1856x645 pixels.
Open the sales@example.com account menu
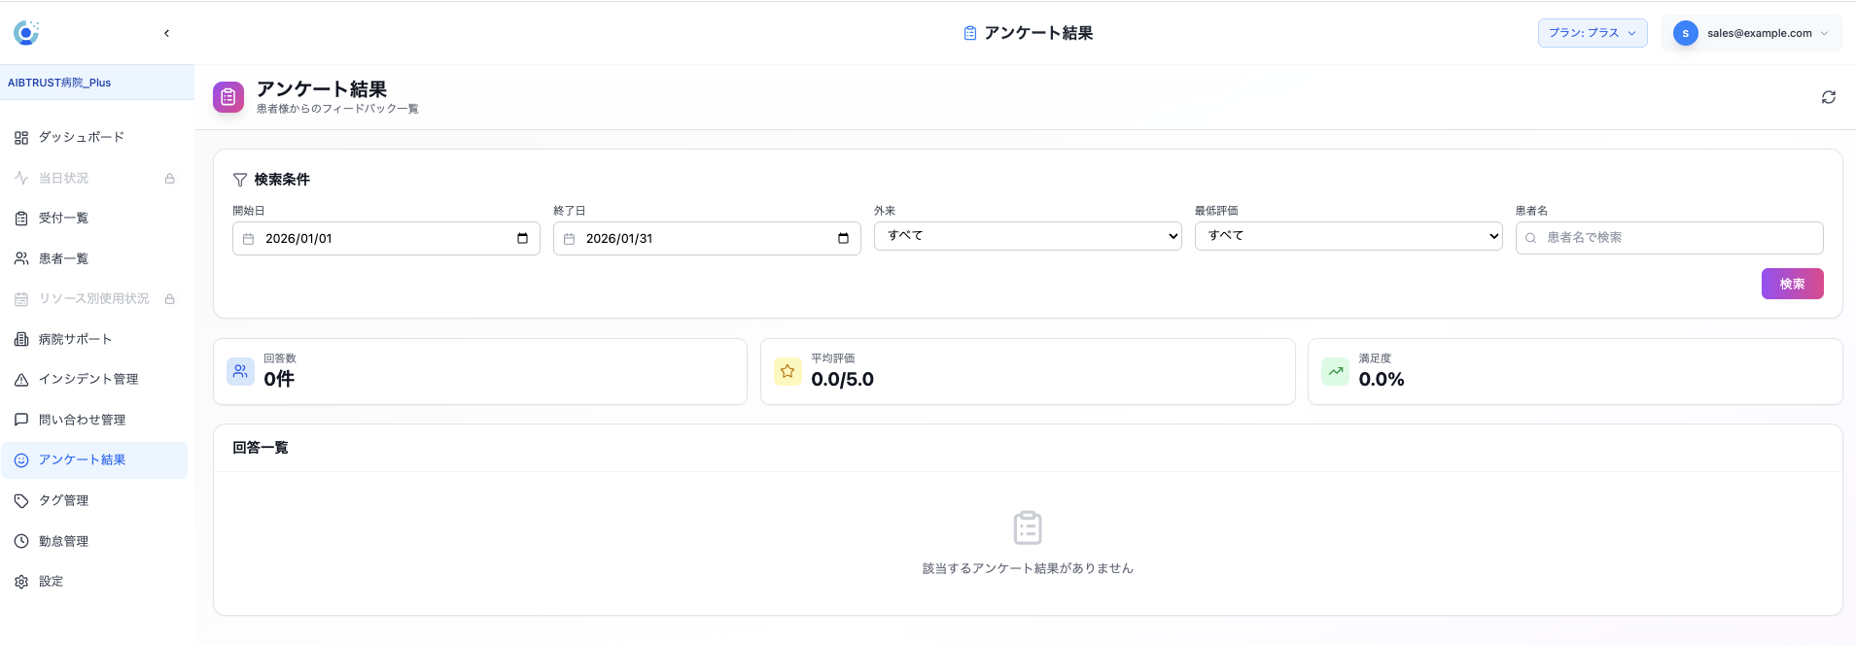[1752, 33]
